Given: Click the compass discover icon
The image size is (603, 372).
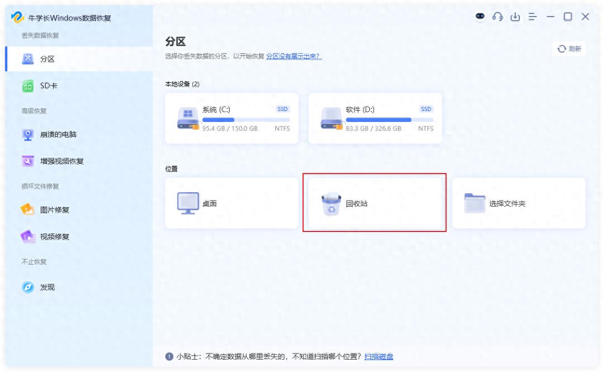Looking at the screenshot, I should tap(28, 287).
